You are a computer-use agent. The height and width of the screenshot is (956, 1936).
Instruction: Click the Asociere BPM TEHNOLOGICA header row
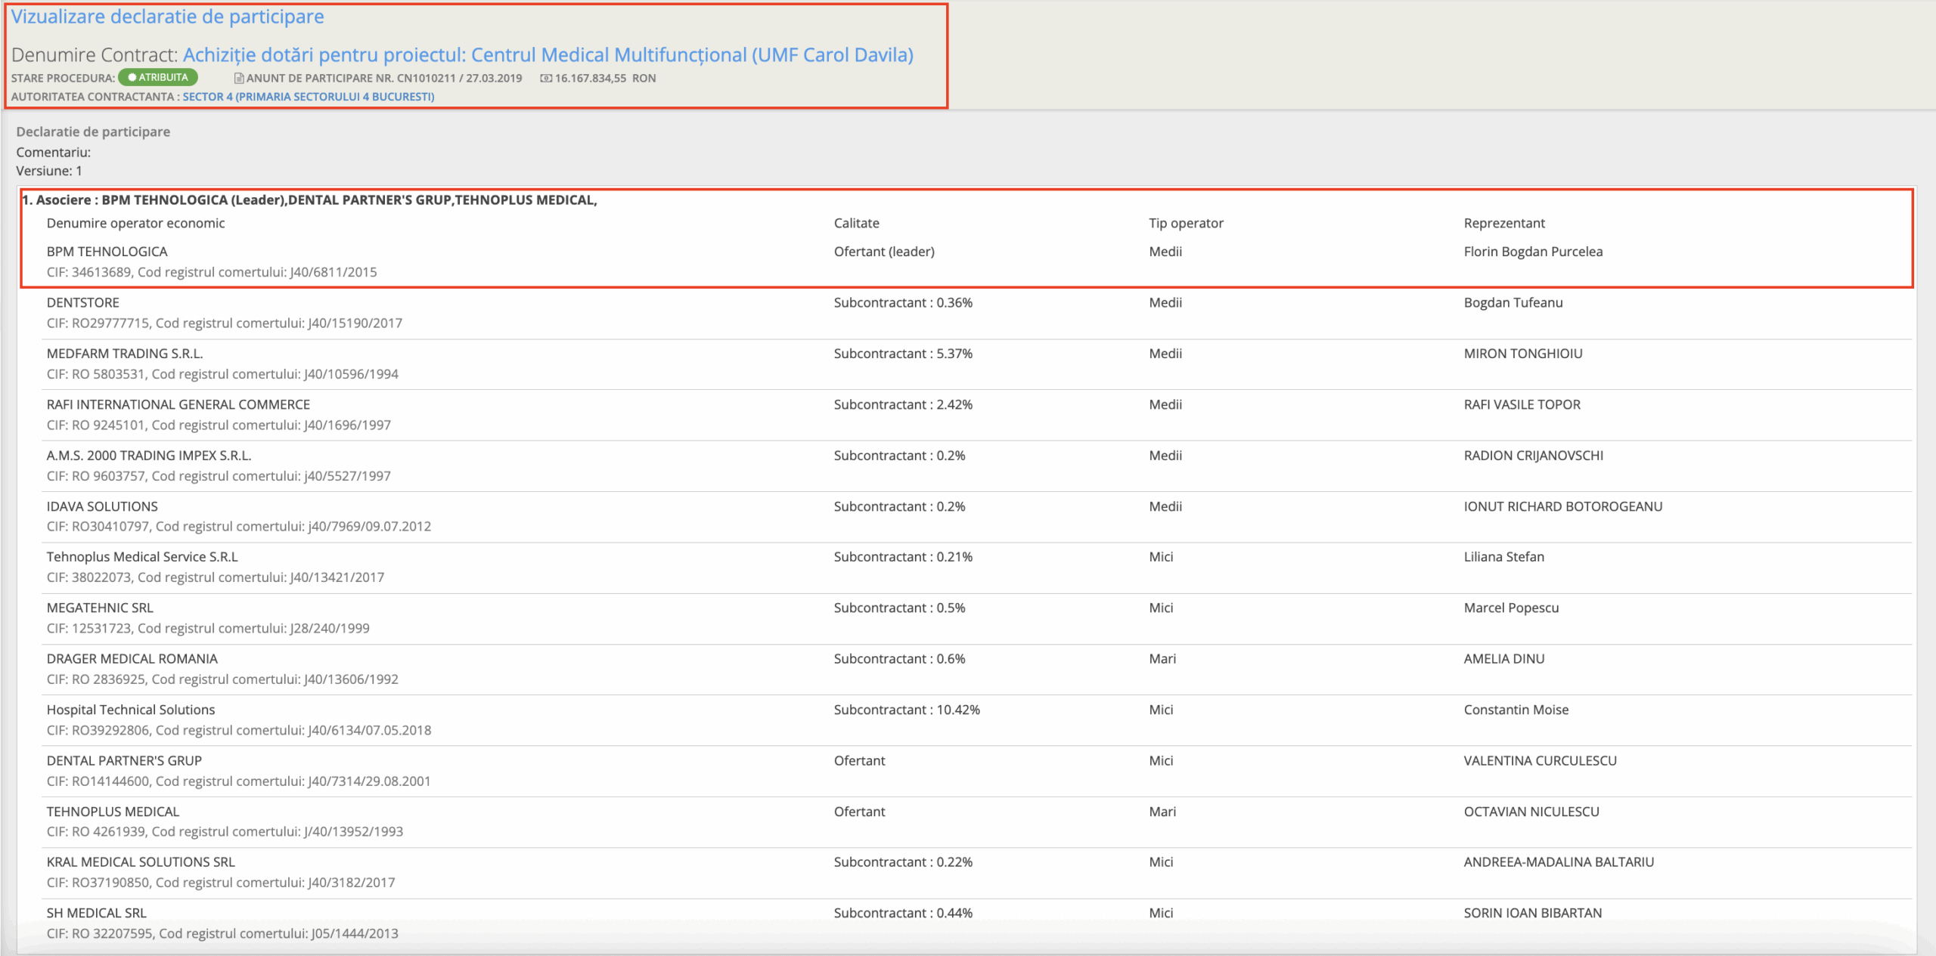pos(309,200)
